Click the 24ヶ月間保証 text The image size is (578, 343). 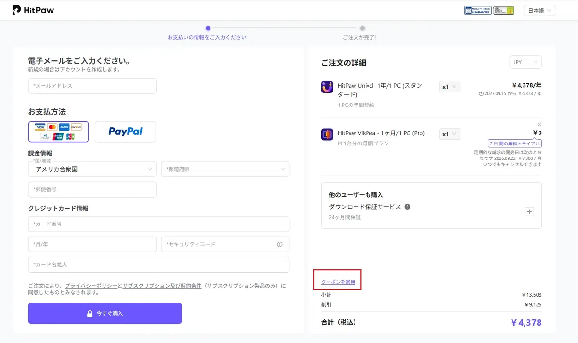click(x=345, y=217)
